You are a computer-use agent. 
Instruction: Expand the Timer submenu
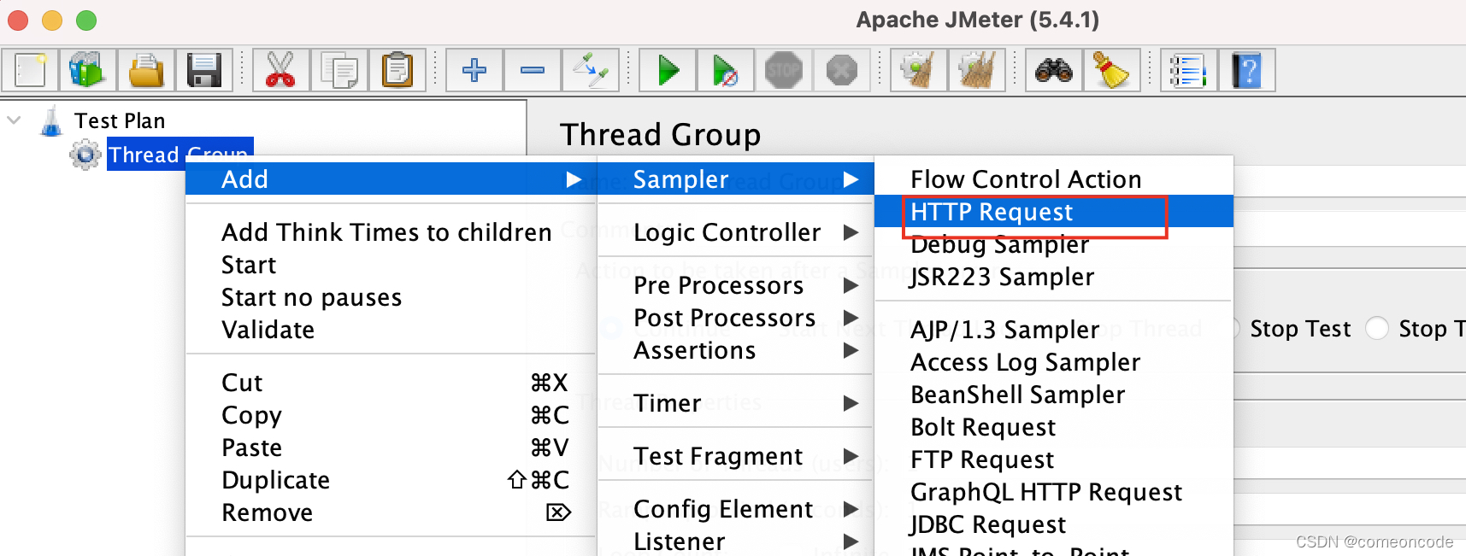[x=735, y=403]
